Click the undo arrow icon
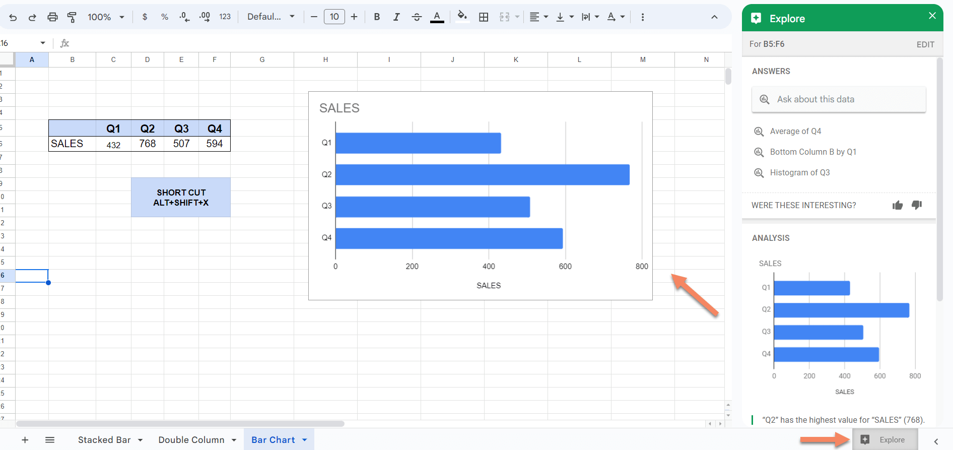 13,17
